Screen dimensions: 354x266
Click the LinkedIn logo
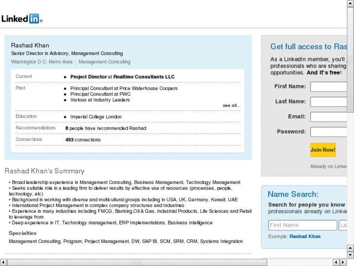[22, 19]
